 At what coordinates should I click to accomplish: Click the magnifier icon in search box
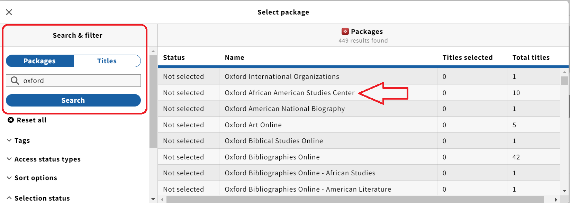pyautogui.click(x=15, y=81)
